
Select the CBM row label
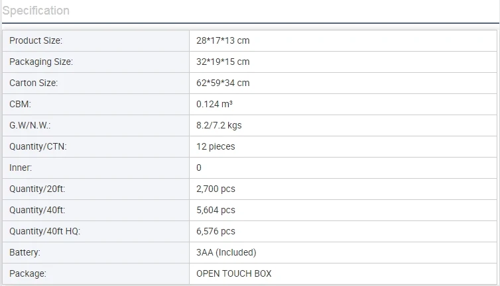[x=20, y=104]
